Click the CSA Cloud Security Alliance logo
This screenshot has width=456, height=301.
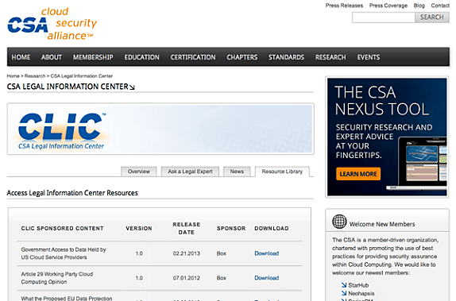pyautogui.click(x=52, y=24)
